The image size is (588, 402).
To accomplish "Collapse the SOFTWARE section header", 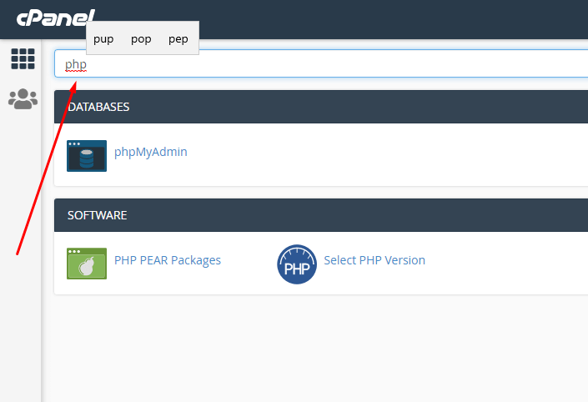I will pyautogui.click(x=317, y=215).
